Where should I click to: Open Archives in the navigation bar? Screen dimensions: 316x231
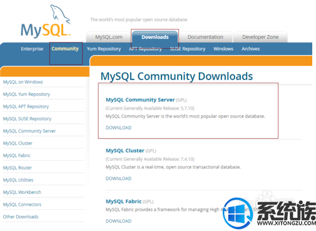[250, 49]
